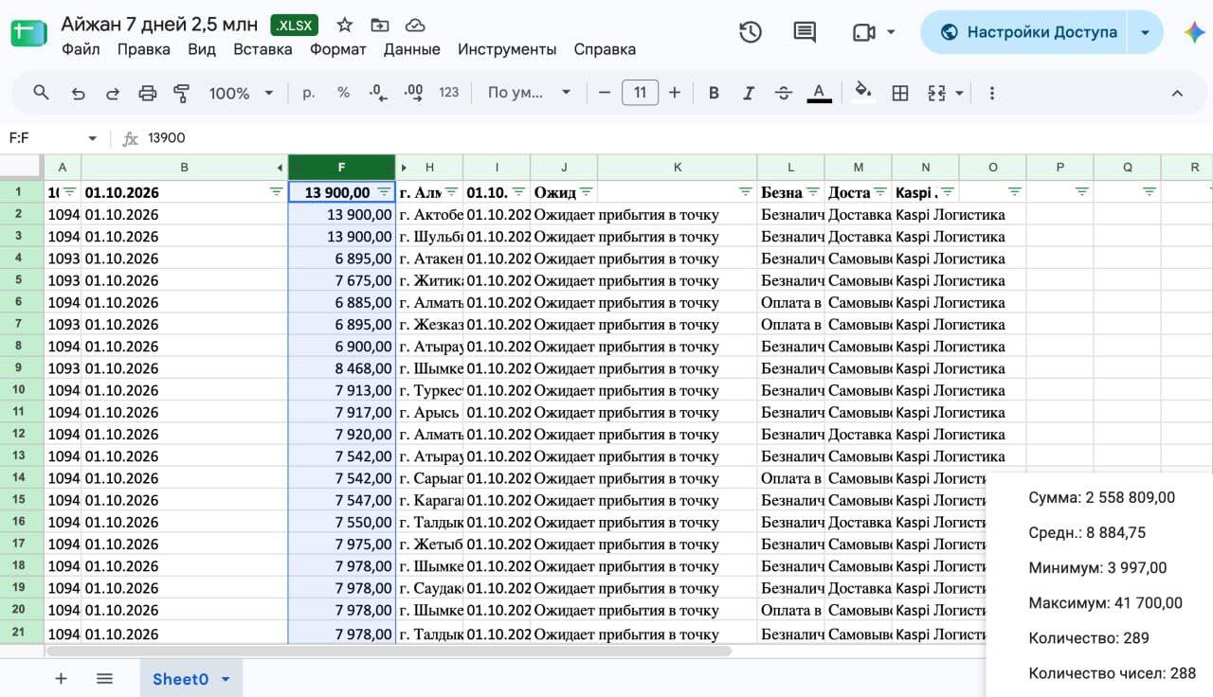Merge cells using the merge icon
The width and height of the screenshot is (1213, 697).
point(936,93)
